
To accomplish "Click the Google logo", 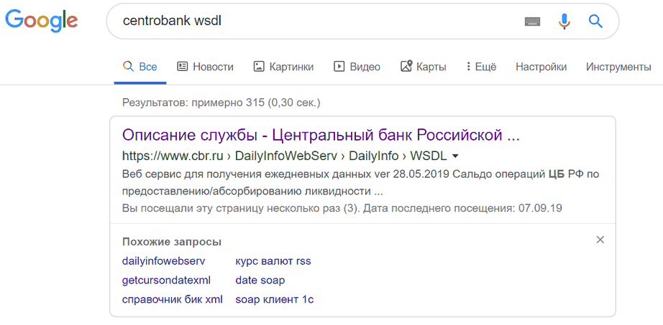I will pyautogui.click(x=42, y=22).
